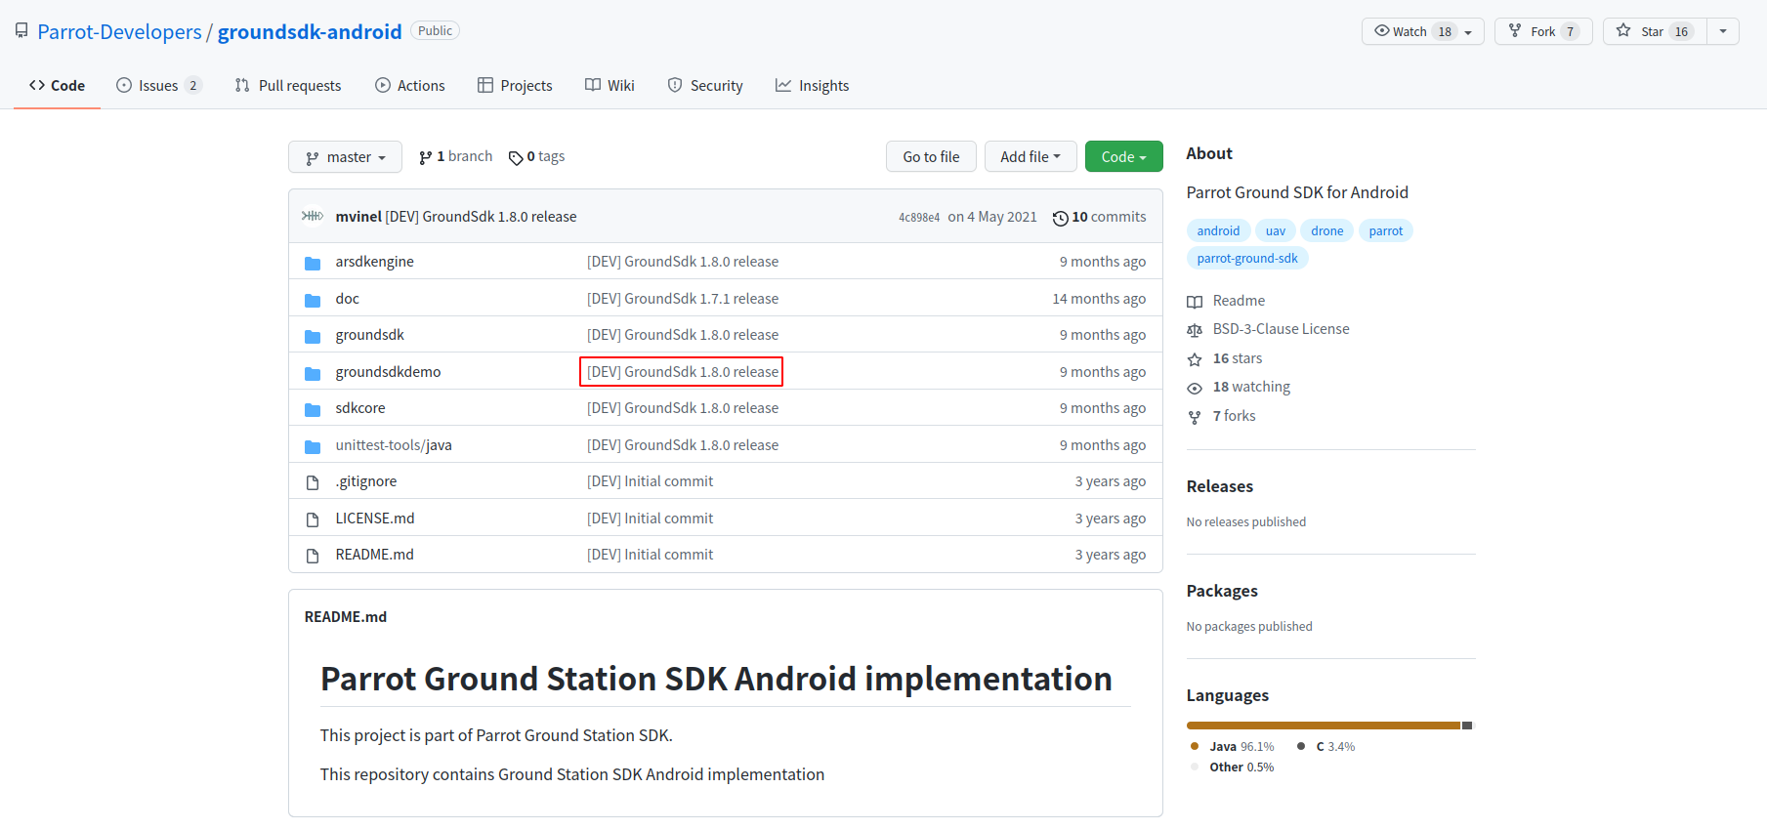Open the Wiki tab
This screenshot has height=830, width=1767.
point(610,86)
